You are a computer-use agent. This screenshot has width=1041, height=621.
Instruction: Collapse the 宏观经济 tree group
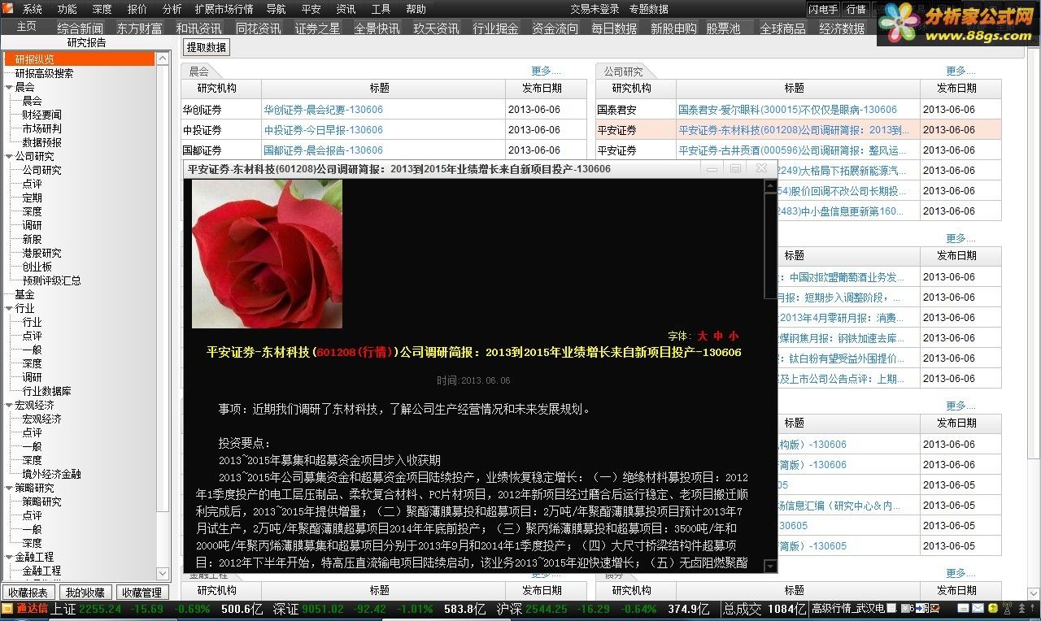pos(8,405)
